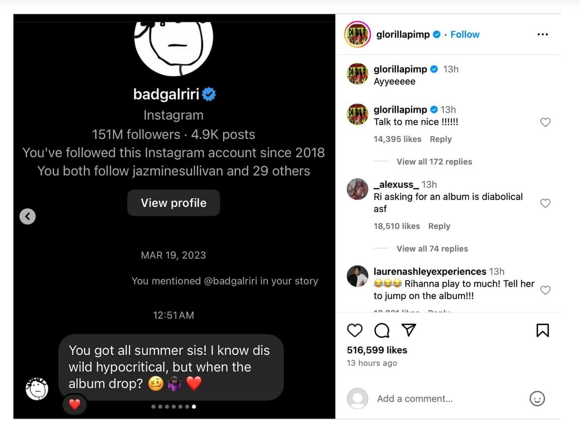580x429 pixels.
Task: Reply to _alexuss_'s comment
Action: 439,226
